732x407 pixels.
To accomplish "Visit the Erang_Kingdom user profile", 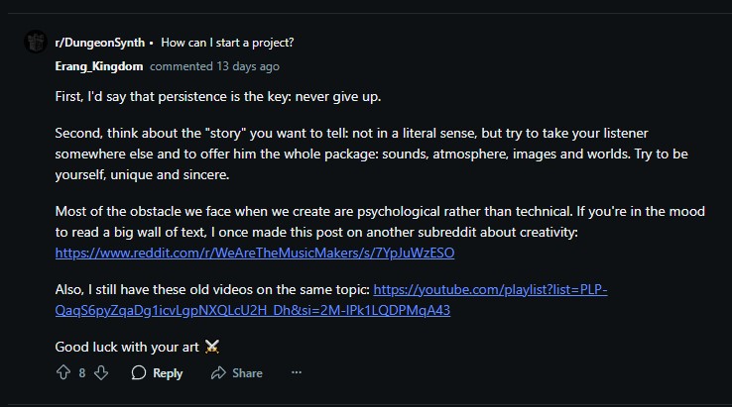I will click(x=99, y=66).
